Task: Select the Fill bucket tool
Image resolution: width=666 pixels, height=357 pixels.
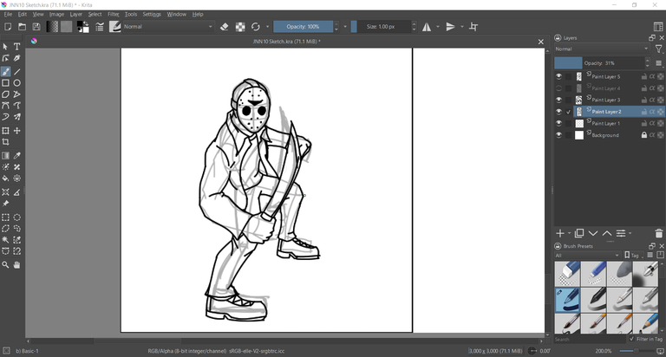Action: [x=5, y=178]
